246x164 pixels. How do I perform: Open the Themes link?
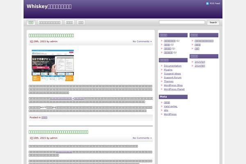(169, 82)
